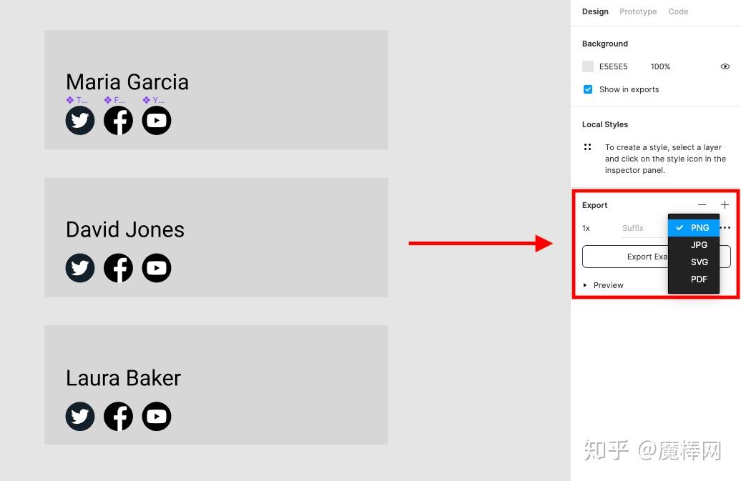The height and width of the screenshot is (481, 741).
Task: Uncheck Show in exports checkbox
Action: pyautogui.click(x=588, y=89)
